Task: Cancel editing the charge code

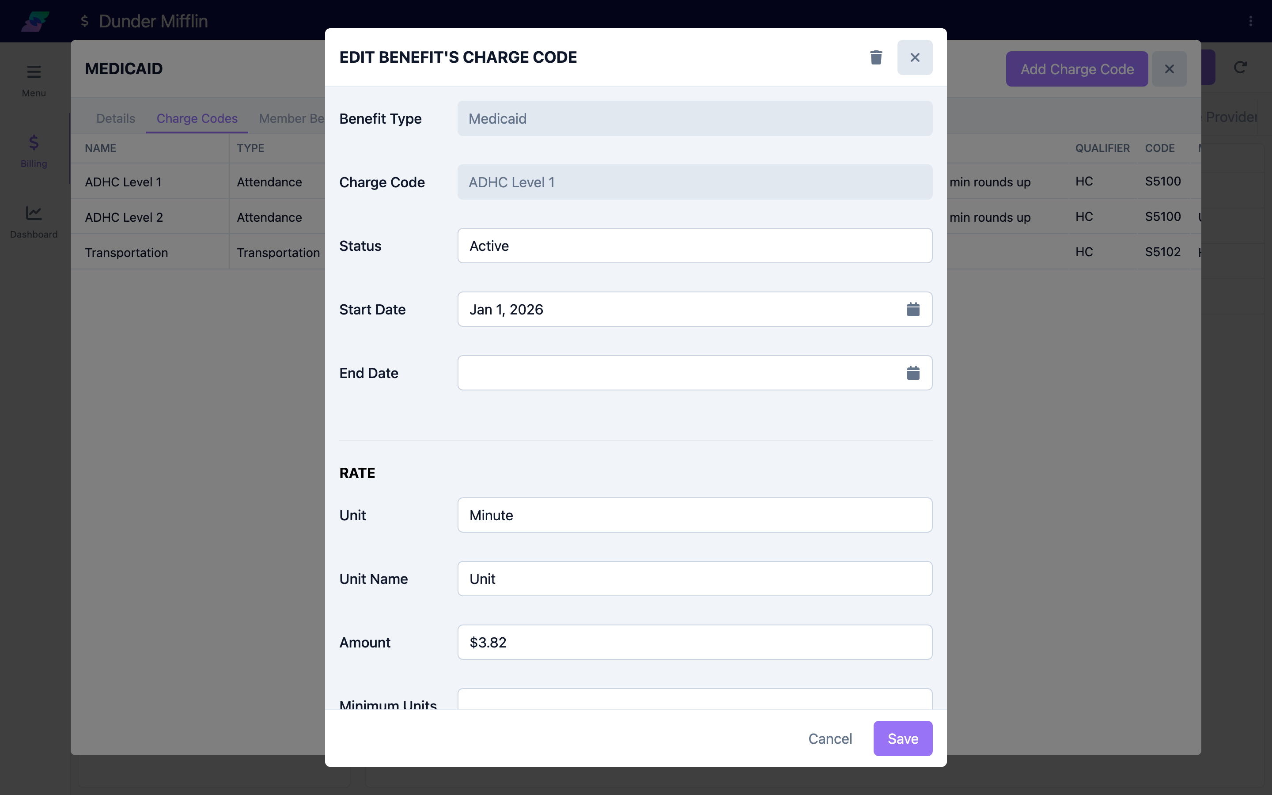Action: pyautogui.click(x=829, y=738)
